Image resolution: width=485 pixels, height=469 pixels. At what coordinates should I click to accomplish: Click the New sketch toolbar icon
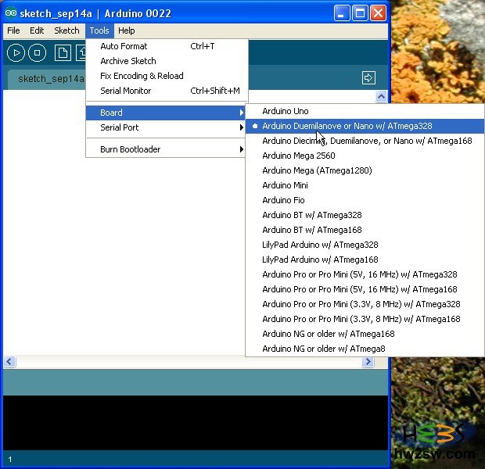tap(62, 53)
